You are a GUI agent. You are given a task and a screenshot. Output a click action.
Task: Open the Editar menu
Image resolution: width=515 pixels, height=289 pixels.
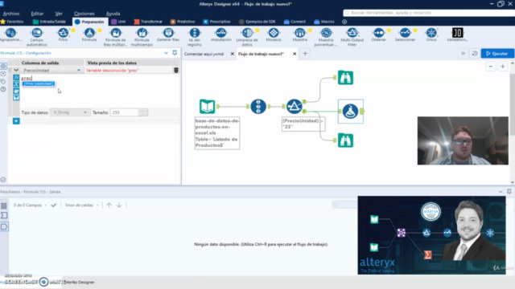(37, 14)
